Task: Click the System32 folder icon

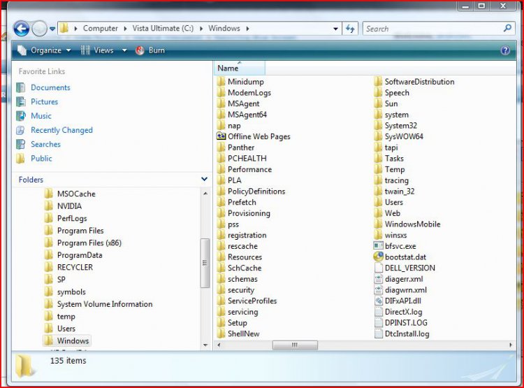Action: [x=378, y=125]
